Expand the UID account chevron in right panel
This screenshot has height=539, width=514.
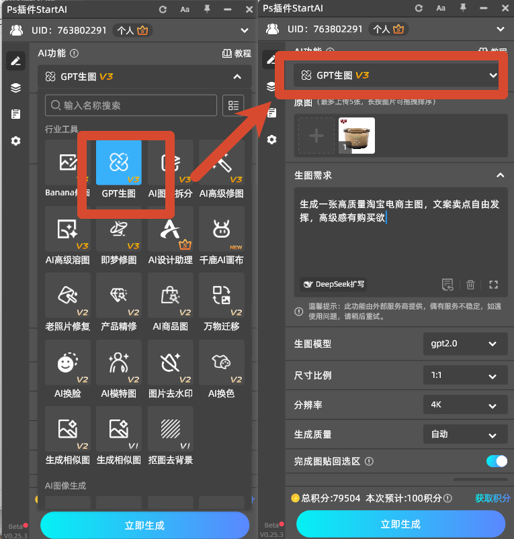(x=501, y=29)
